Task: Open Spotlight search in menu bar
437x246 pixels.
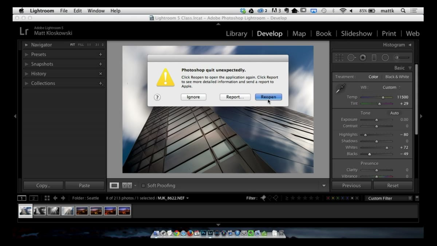Action: tap(403, 11)
